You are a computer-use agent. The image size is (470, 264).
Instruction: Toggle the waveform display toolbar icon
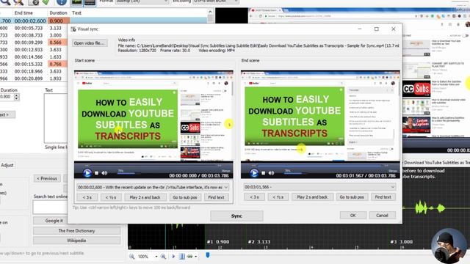(x=76, y=2)
